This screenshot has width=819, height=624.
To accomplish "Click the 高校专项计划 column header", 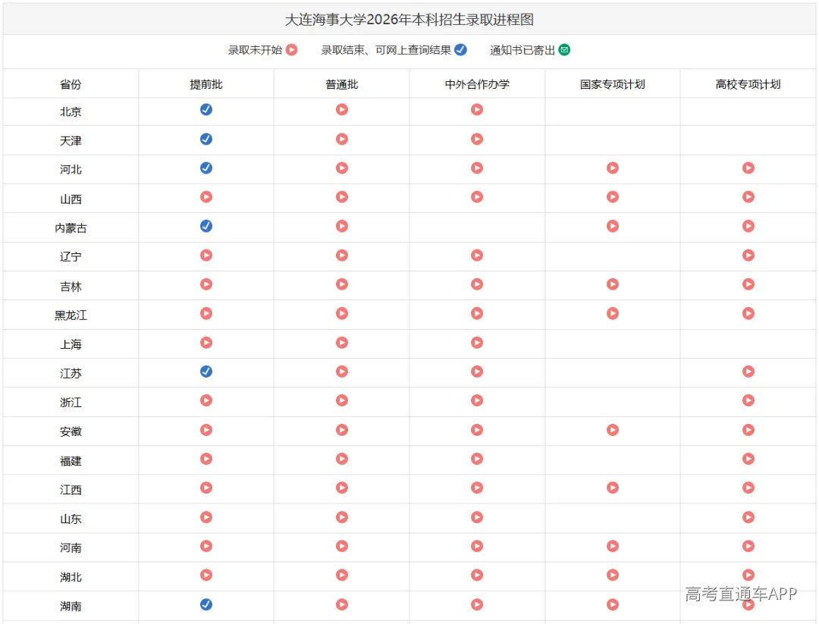I will coord(748,84).
